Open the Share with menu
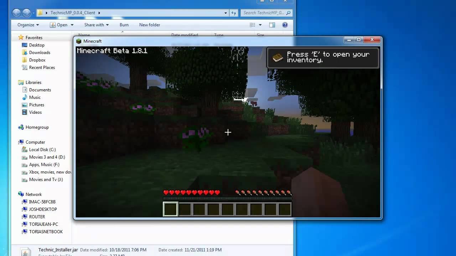456x256 pixels. click(x=97, y=25)
